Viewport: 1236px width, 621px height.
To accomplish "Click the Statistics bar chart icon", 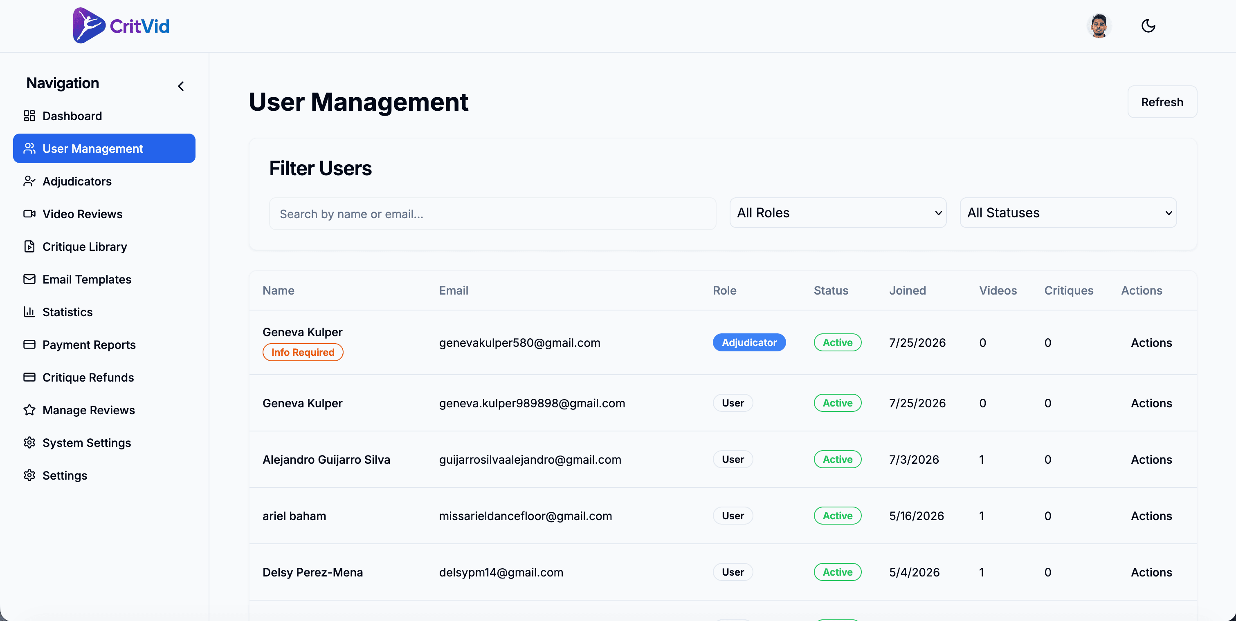I will 29,312.
